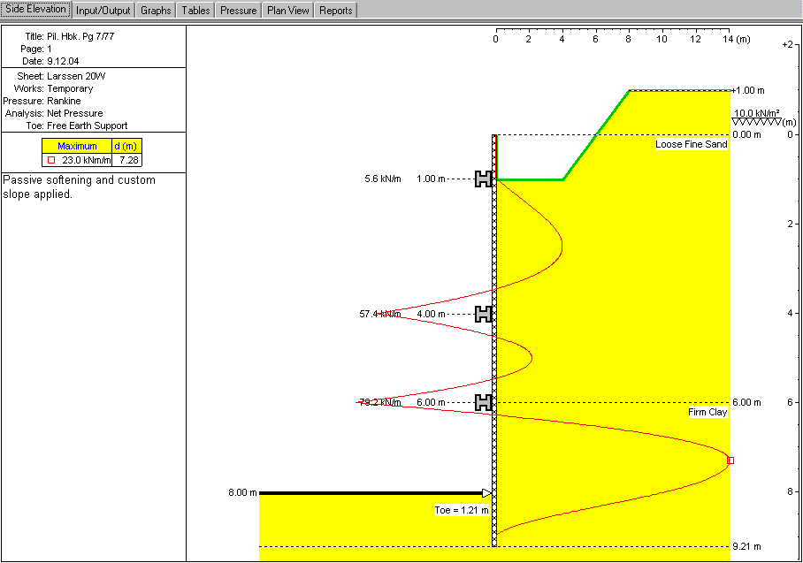Switch to the Plan View tab
Image resolution: width=803 pixels, height=563 pixels.
tap(288, 11)
